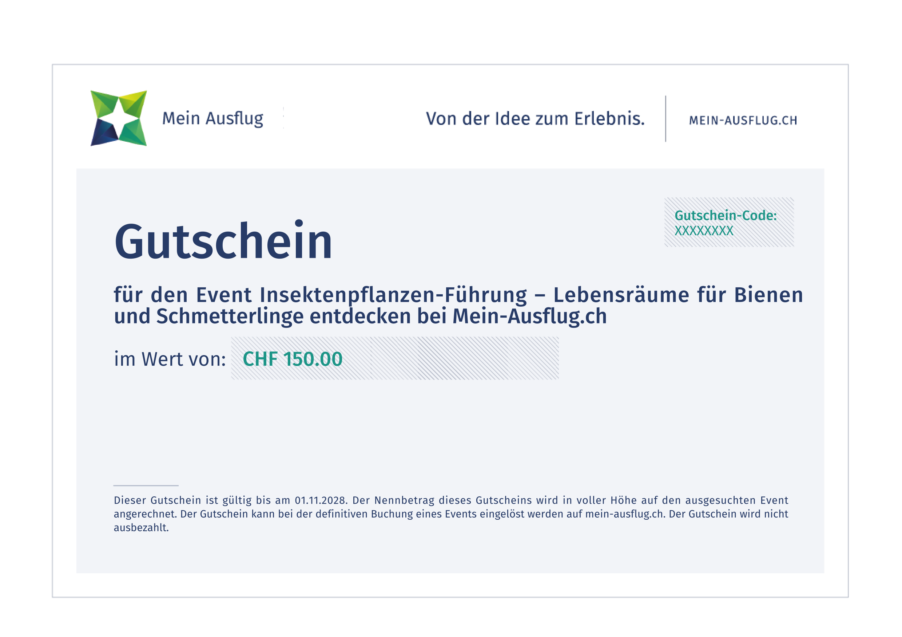The height and width of the screenshot is (637, 902).
Task: Click the word 'Schmetterlinge' in the event title
Action: pyautogui.click(x=230, y=316)
